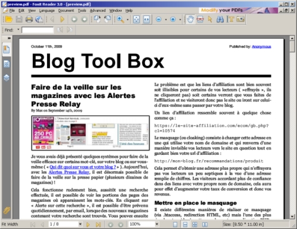Image resolution: width=297 pixels, height=229 pixels.
Task: Open the Attachments paperclip panel
Action: coord(7,211)
